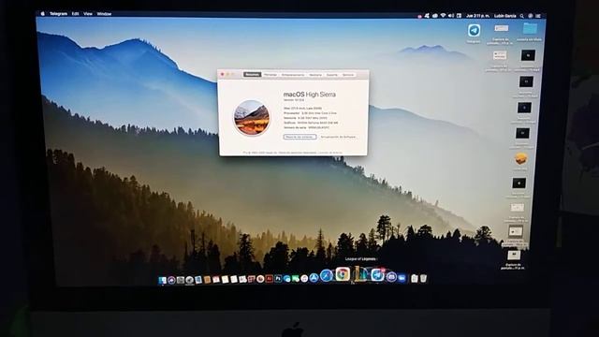This screenshot has height=337, width=599.
Task: Switch to the Almacenamiento tab
Action: pos(293,75)
